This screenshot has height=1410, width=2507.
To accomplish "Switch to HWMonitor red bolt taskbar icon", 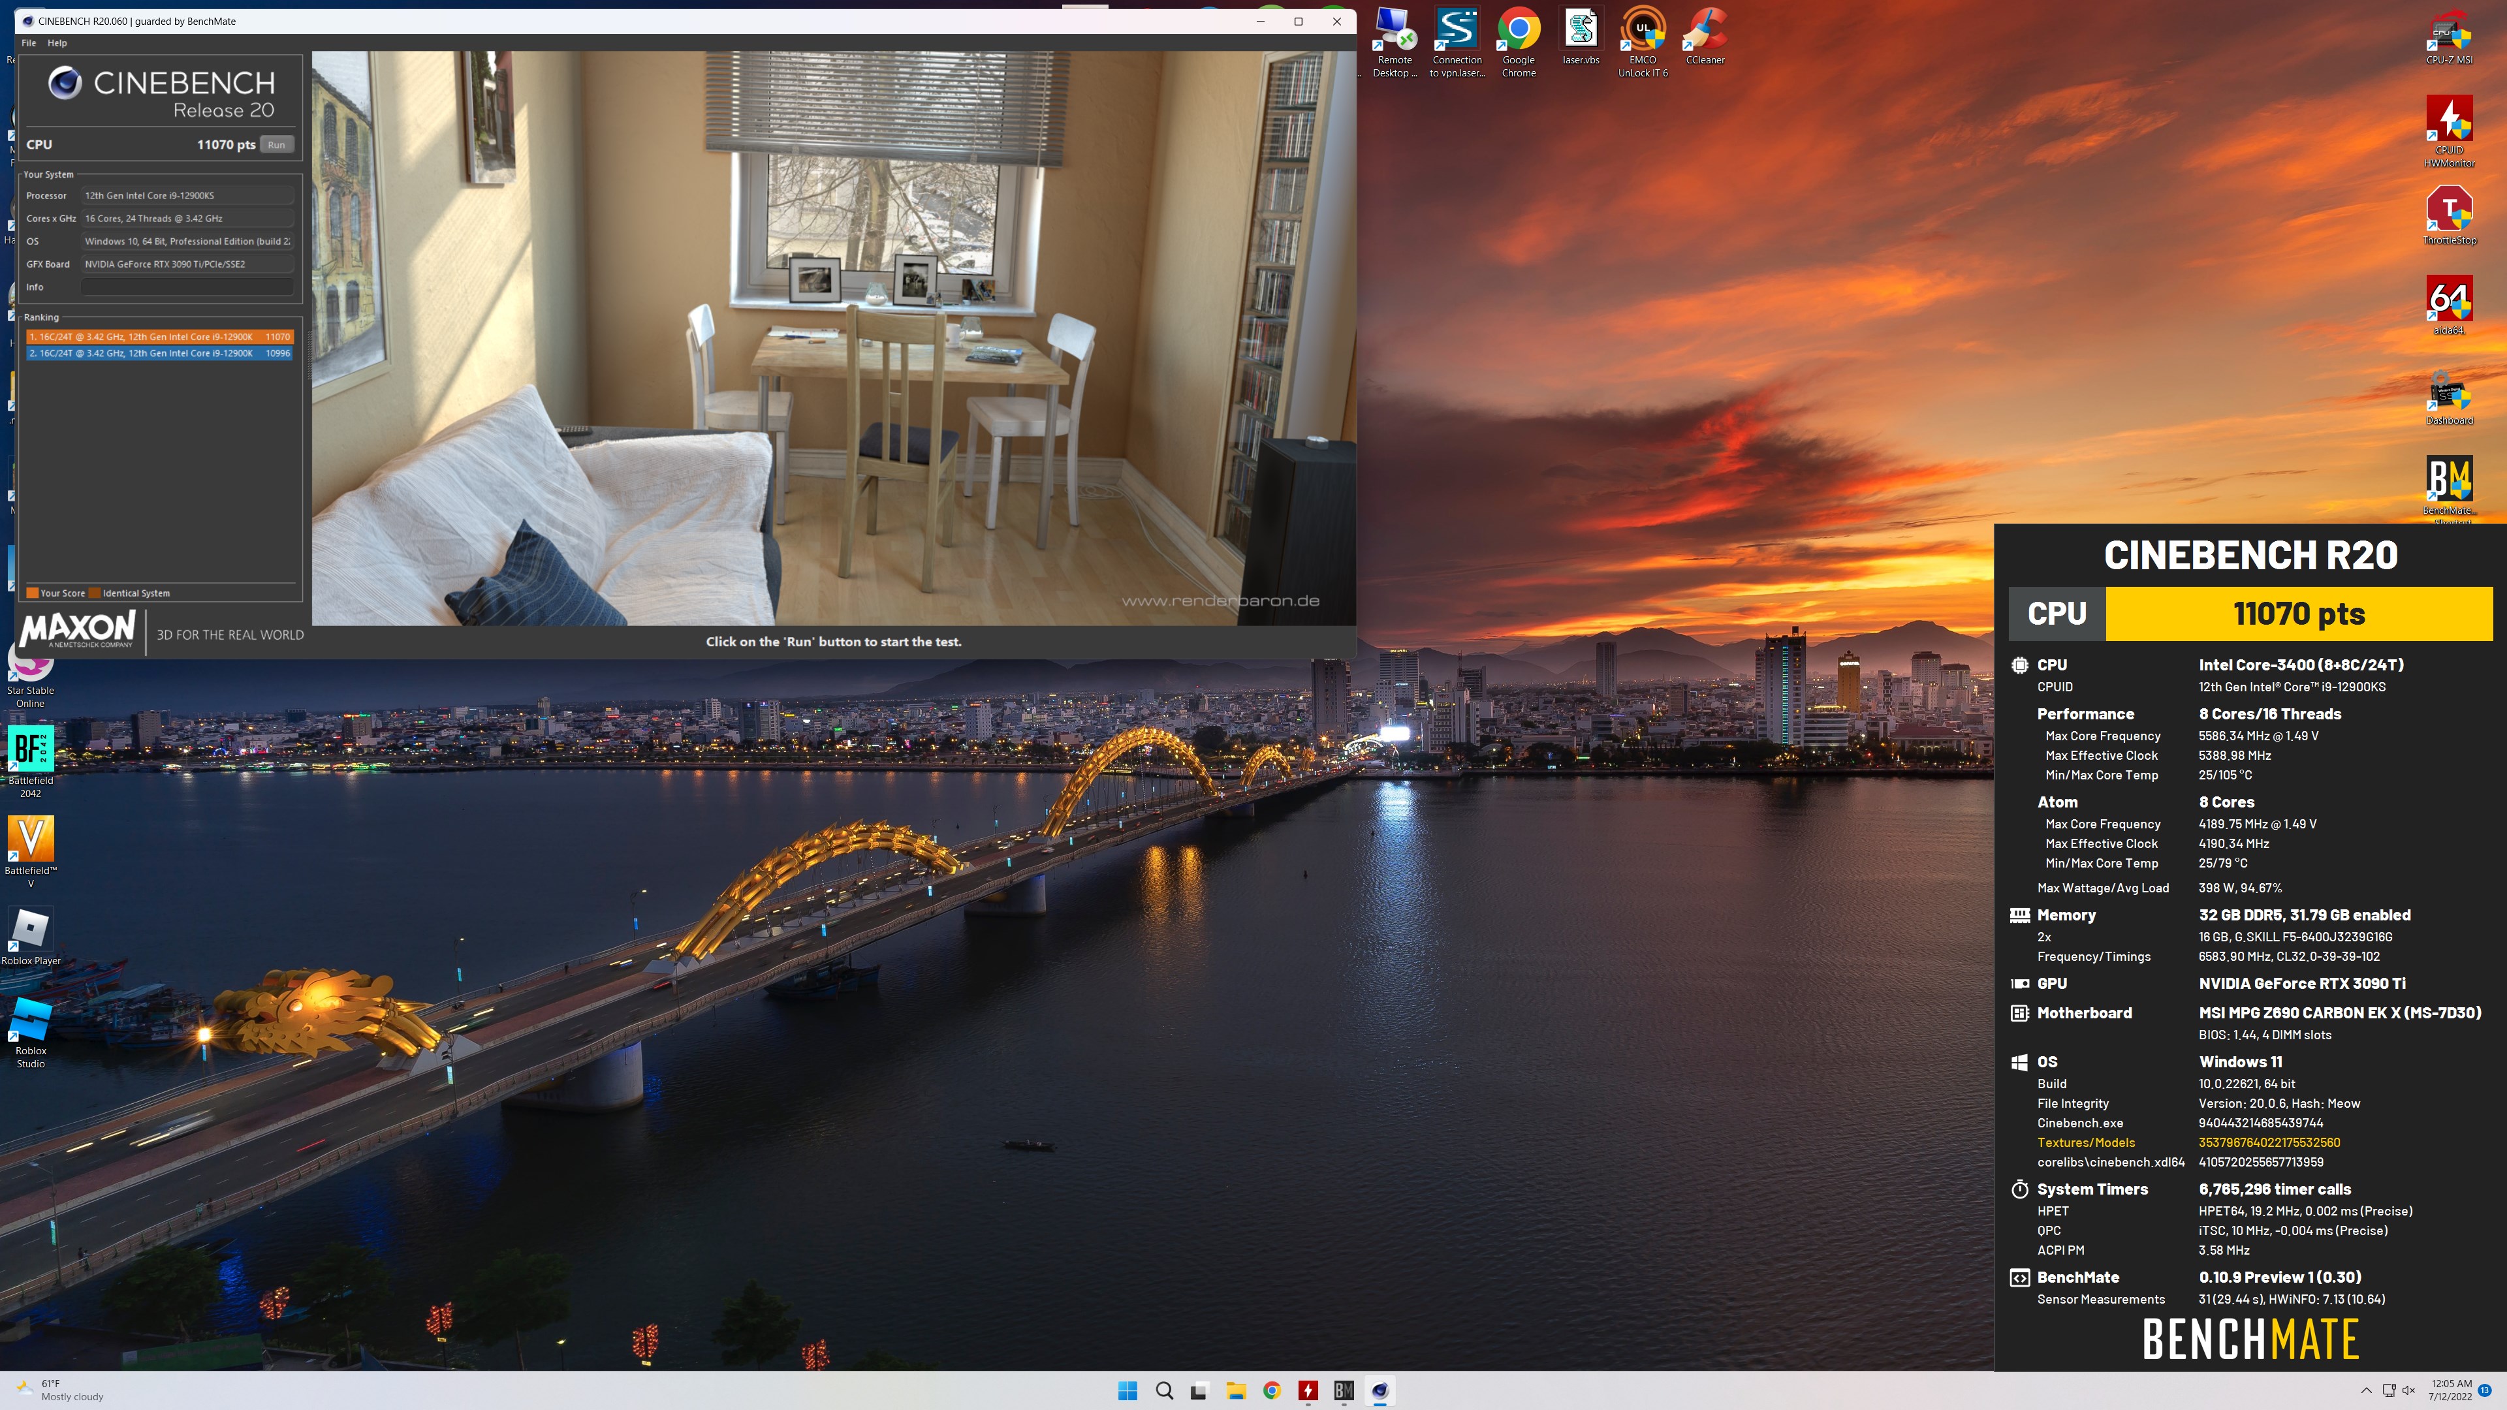I will coord(1308,1390).
